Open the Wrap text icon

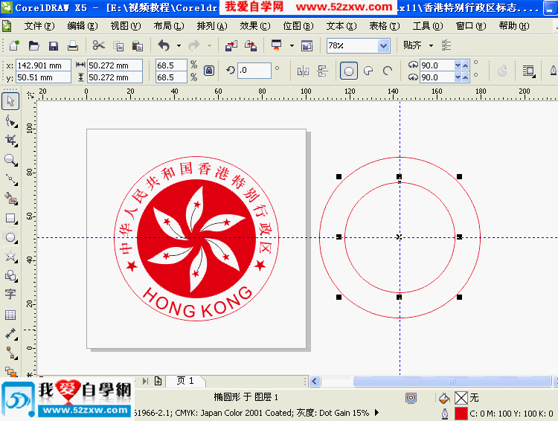529,71
